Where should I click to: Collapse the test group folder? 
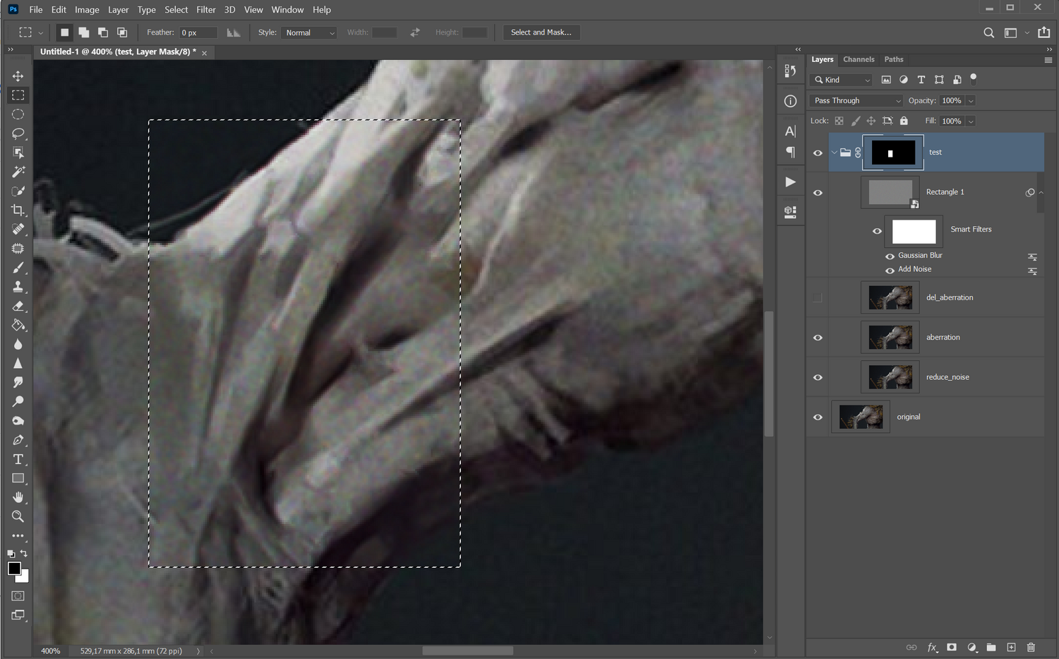click(x=834, y=153)
